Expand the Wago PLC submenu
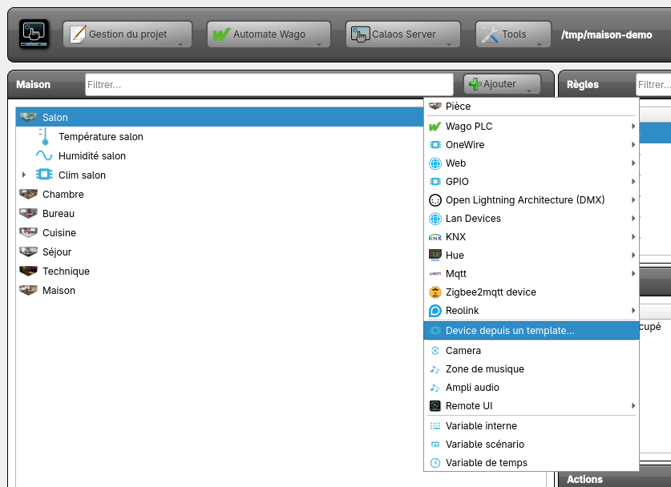The height and width of the screenshot is (487, 671). [531, 126]
